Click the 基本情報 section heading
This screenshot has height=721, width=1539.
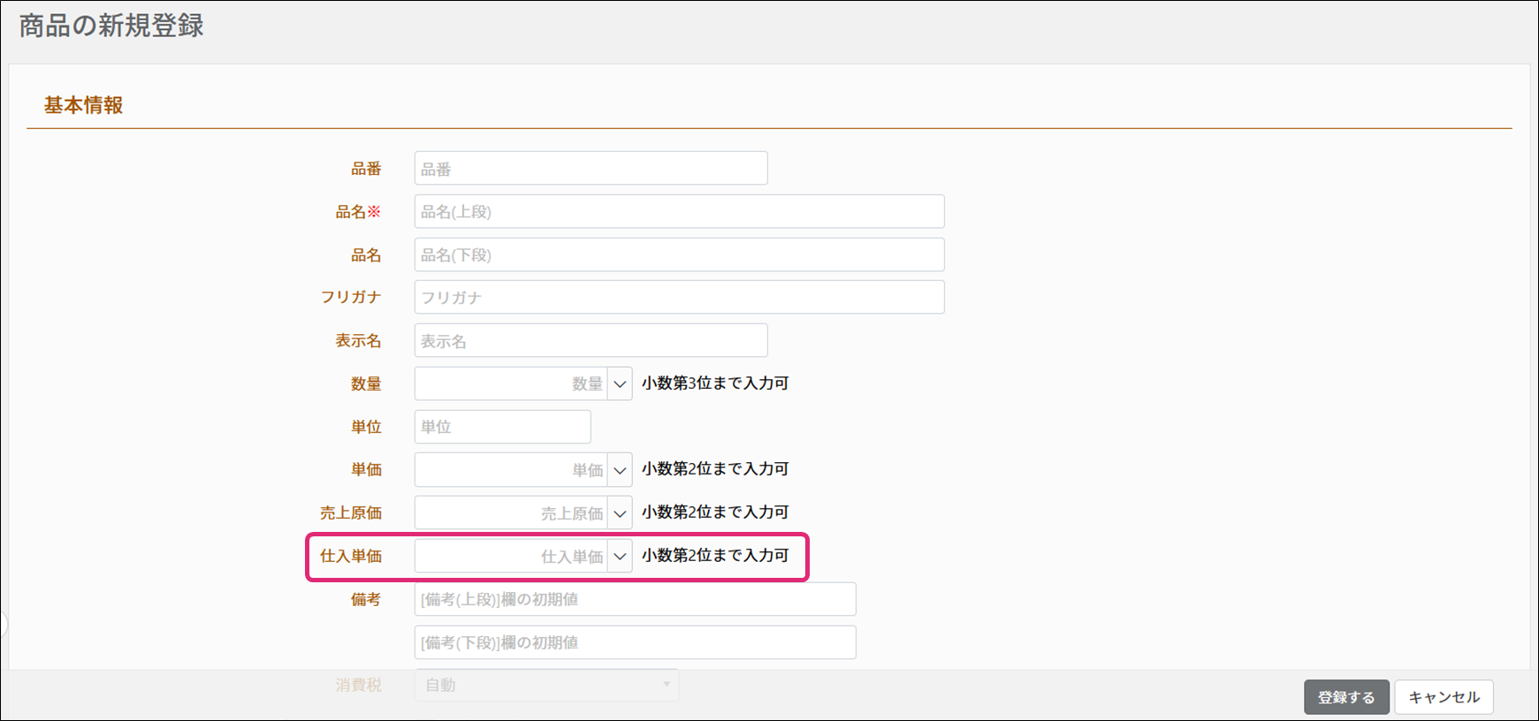click(84, 105)
